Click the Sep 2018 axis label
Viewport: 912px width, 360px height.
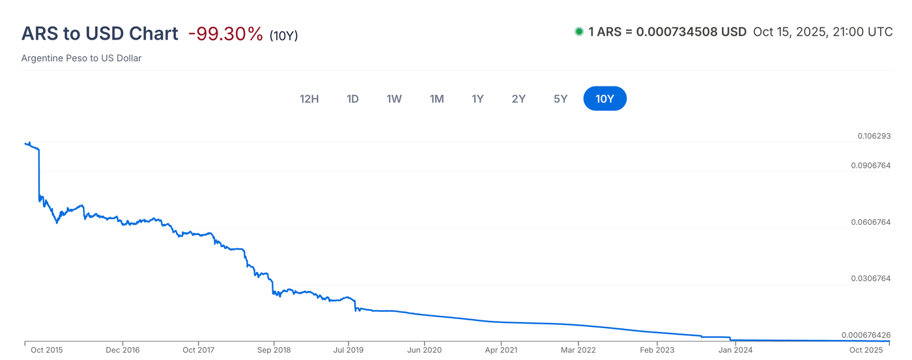coord(274,350)
